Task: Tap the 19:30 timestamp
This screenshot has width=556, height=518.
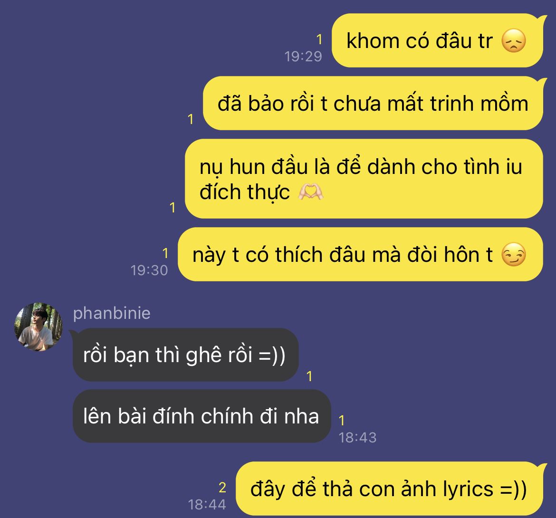Action: pyautogui.click(x=149, y=270)
